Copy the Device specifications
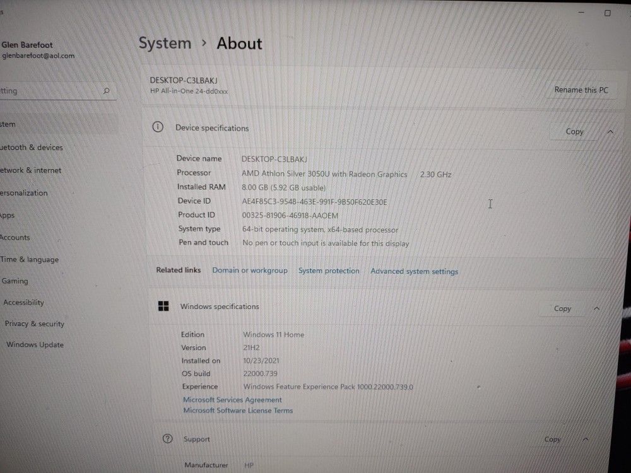Image resolution: width=631 pixels, height=473 pixels. coord(574,132)
